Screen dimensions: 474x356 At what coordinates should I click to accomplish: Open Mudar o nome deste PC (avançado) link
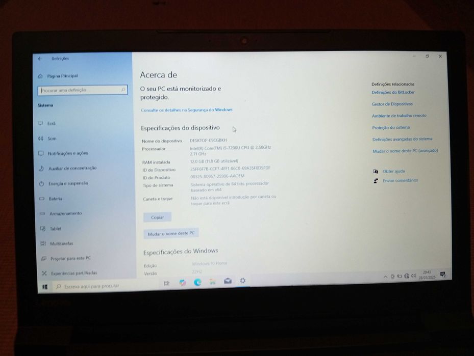click(405, 151)
